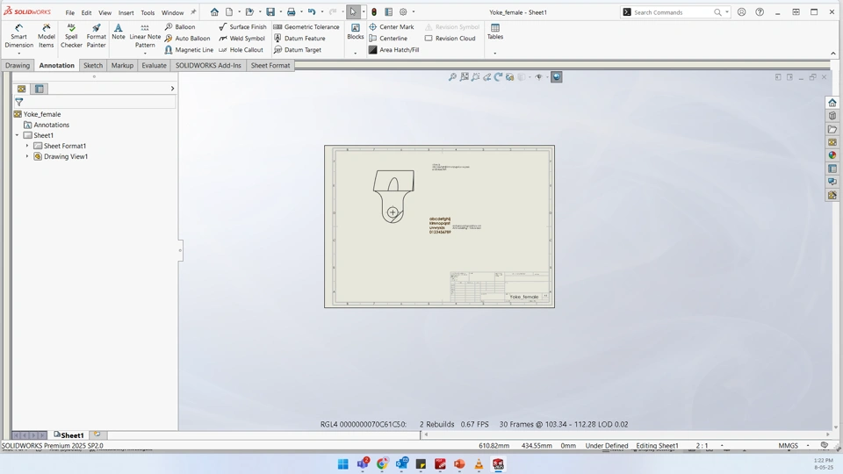Click the Home icon in quick access toolbar

tap(214, 11)
